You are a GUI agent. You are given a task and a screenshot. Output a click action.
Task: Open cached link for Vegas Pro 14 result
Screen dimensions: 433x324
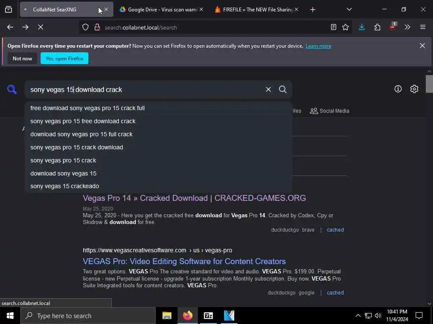pyautogui.click(x=335, y=230)
